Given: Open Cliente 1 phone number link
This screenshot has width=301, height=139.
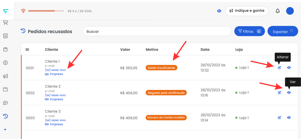Looking at the screenshot, I should click(56, 70).
